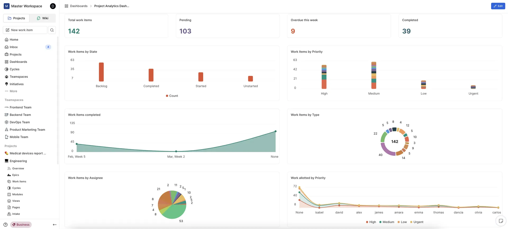Collapse the Engineering project tree

18,161
